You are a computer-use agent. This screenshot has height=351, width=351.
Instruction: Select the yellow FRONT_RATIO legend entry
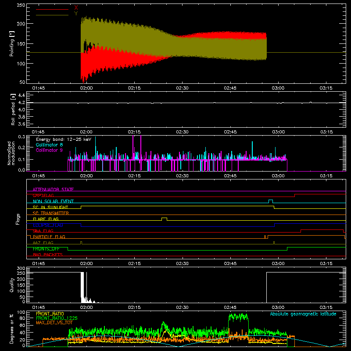tap(50, 314)
